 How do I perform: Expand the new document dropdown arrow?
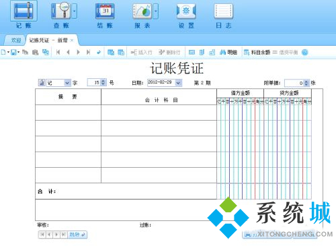click(8, 53)
